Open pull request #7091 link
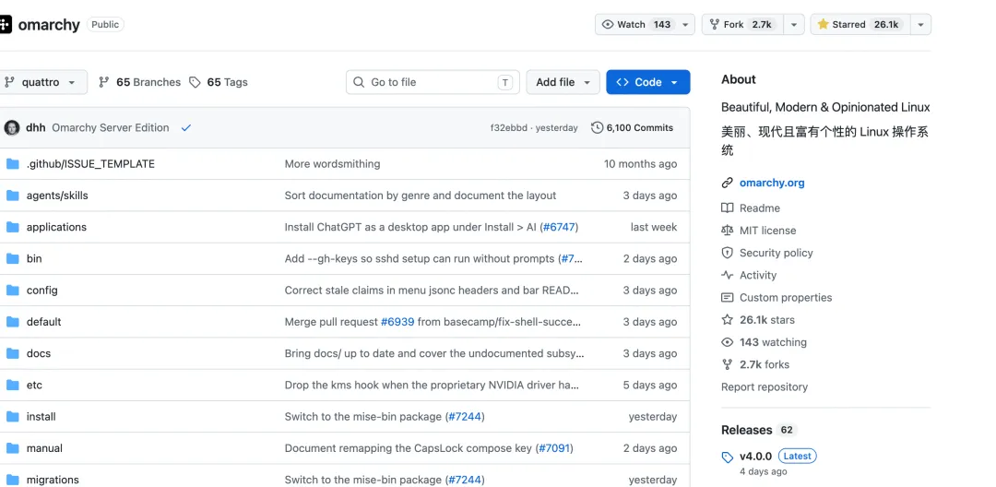Viewport: 996px width, 487px height. [x=554, y=448]
